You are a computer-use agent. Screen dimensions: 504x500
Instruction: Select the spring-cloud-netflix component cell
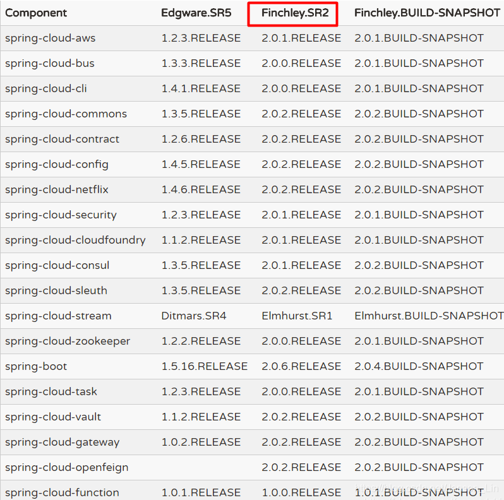coord(57,189)
